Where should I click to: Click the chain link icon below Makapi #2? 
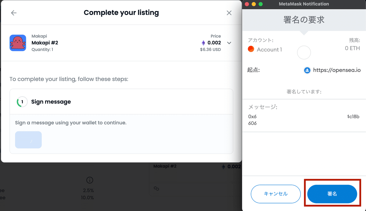pos(156,189)
